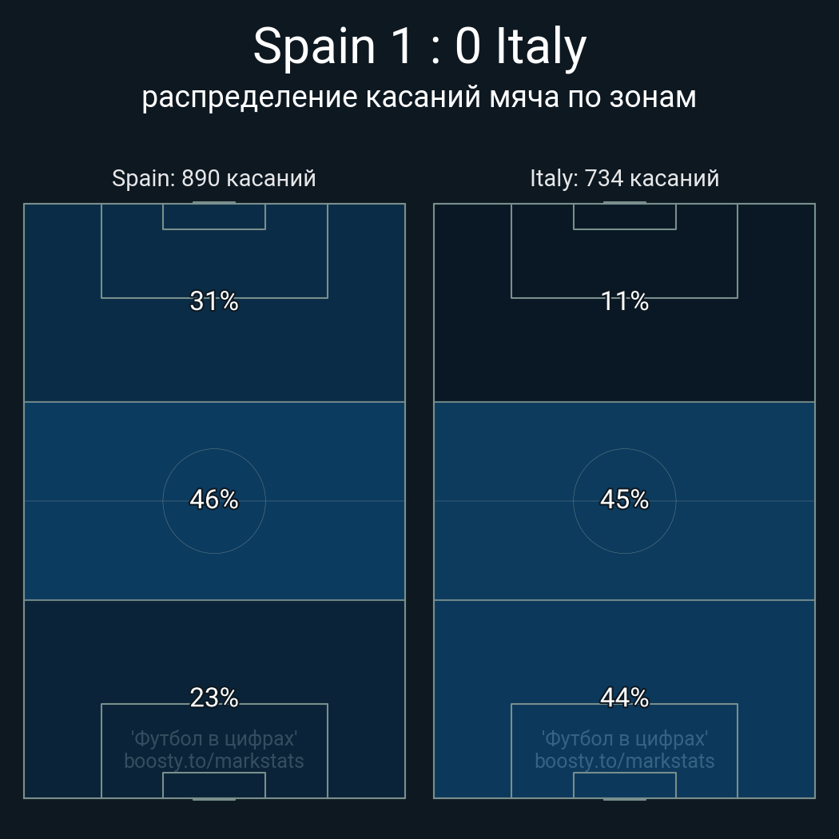Click the 'Spain: 890 касаний' label
This screenshot has height=839, width=839.
click(214, 178)
